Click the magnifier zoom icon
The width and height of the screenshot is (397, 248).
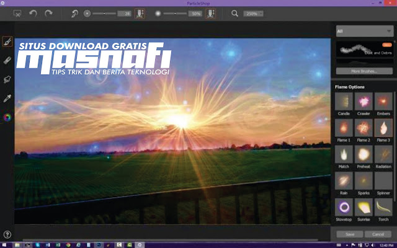pyautogui.click(x=234, y=14)
